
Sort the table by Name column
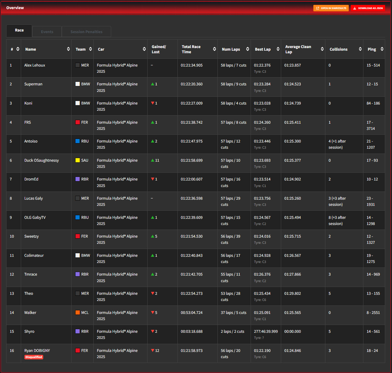tap(68, 49)
